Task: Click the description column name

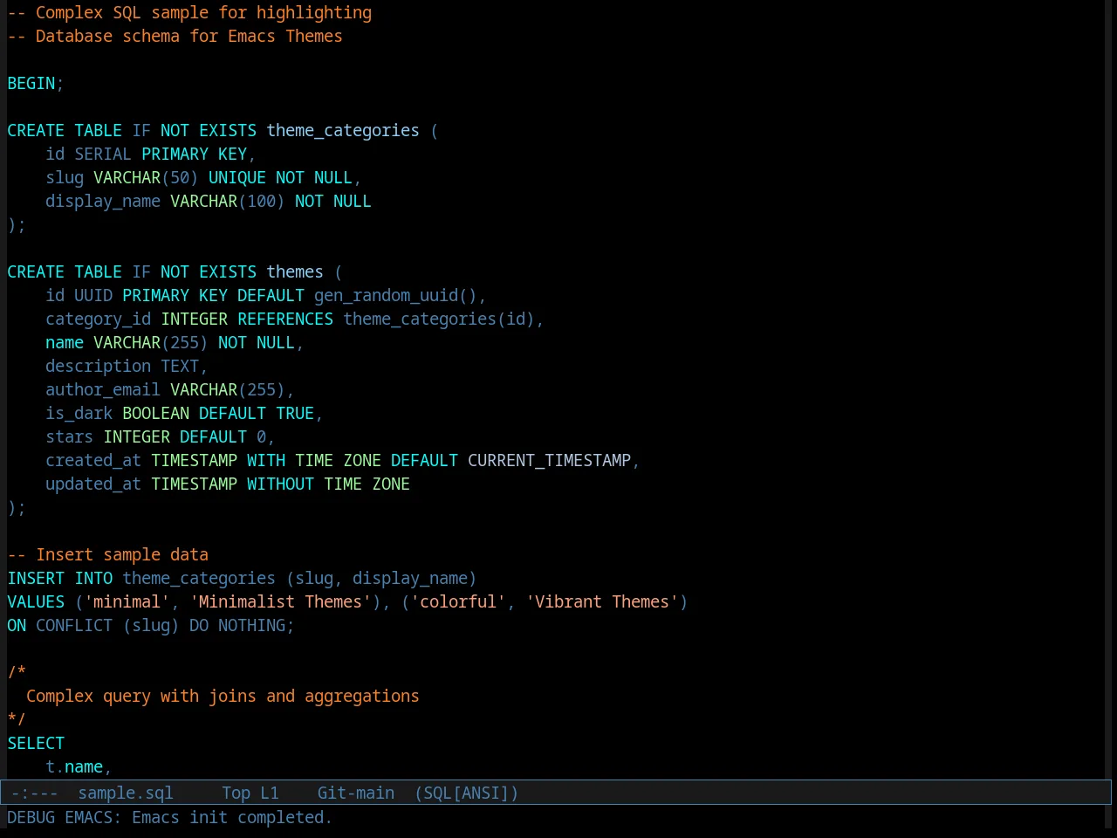Action: coord(98,366)
